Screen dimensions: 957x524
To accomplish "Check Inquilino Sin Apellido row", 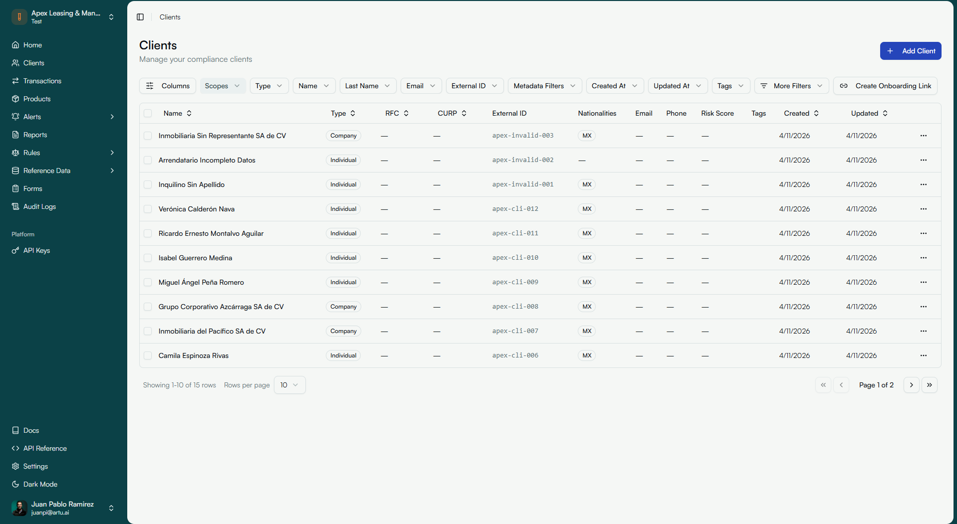I will coord(148,184).
